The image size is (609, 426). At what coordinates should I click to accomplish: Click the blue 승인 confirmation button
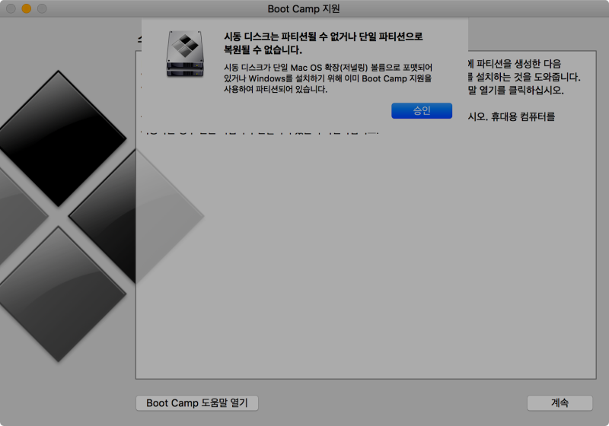click(x=422, y=110)
